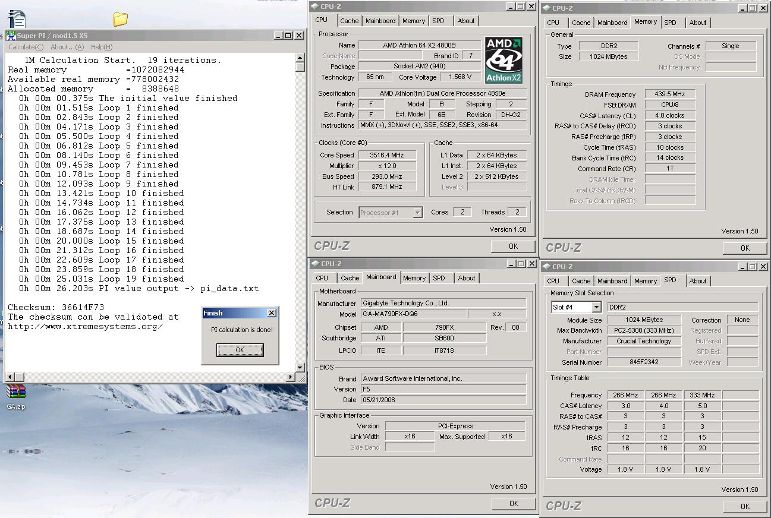The width and height of the screenshot is (771, 518).
Task: Click the Specification Athlon 4850e field
Action: 442,93
